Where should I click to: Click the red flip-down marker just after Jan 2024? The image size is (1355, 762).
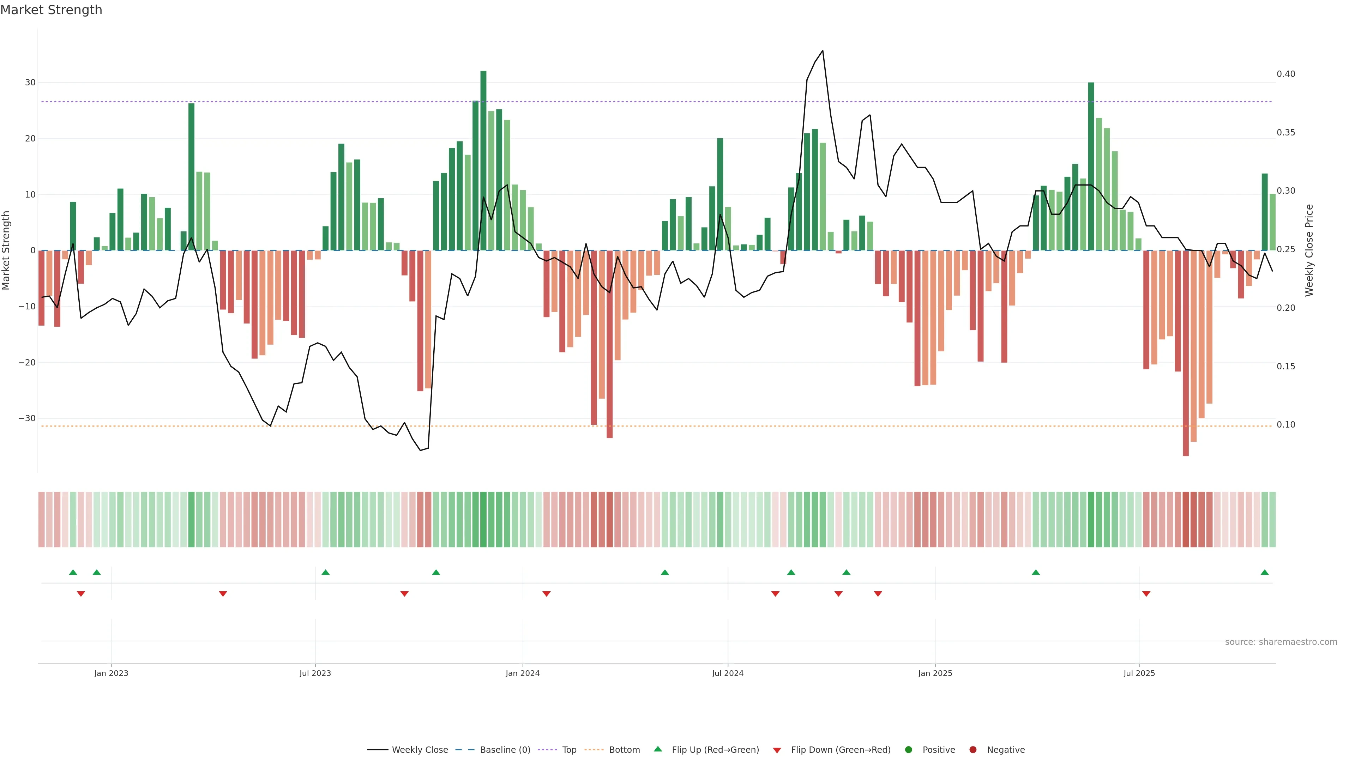(547, 594)
